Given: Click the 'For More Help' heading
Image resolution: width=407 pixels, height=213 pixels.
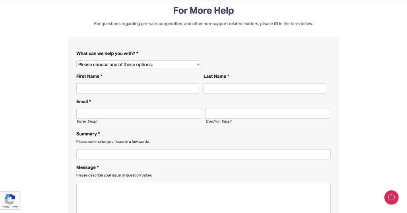Looking at the screenshot, I should tap(203, 10).
